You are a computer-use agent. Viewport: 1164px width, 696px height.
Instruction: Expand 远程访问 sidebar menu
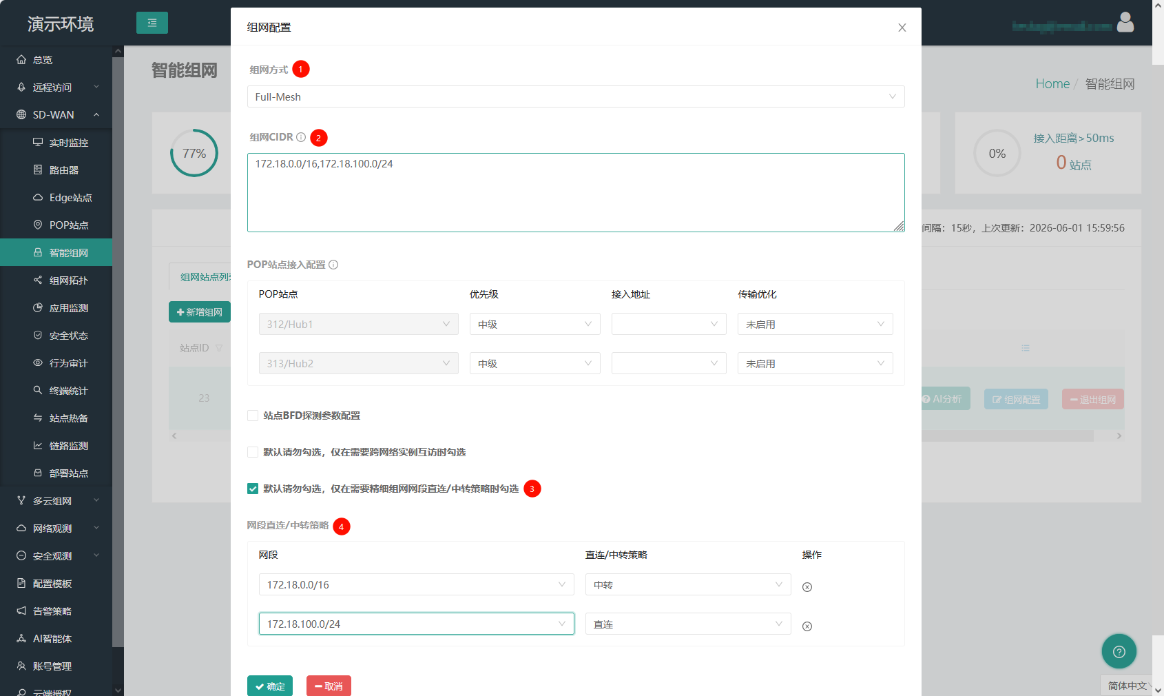[56, 88]
